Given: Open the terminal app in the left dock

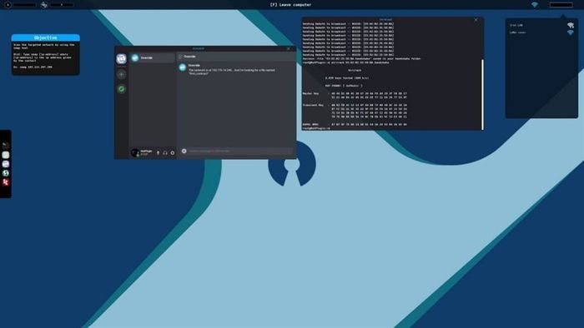Looking at the screenshot, I should tap(5, 146).
